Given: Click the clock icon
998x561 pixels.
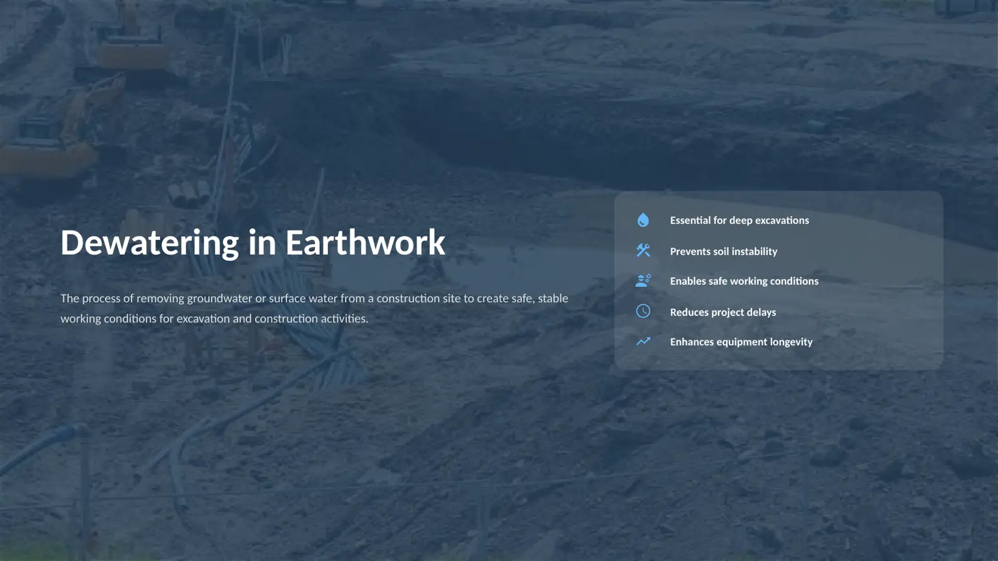Looking at the screenshot, I should point(643,311).
